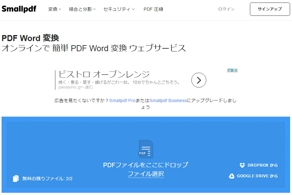Click the Google Drive logo icon
292x195 pixels.
pos(232,176)
